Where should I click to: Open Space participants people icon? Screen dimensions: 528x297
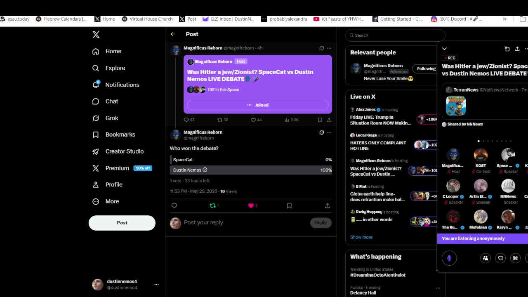click(x=486, y=258)
